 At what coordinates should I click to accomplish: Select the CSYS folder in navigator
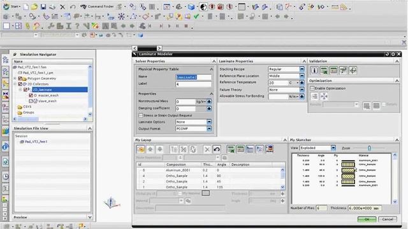coord(24,107)
